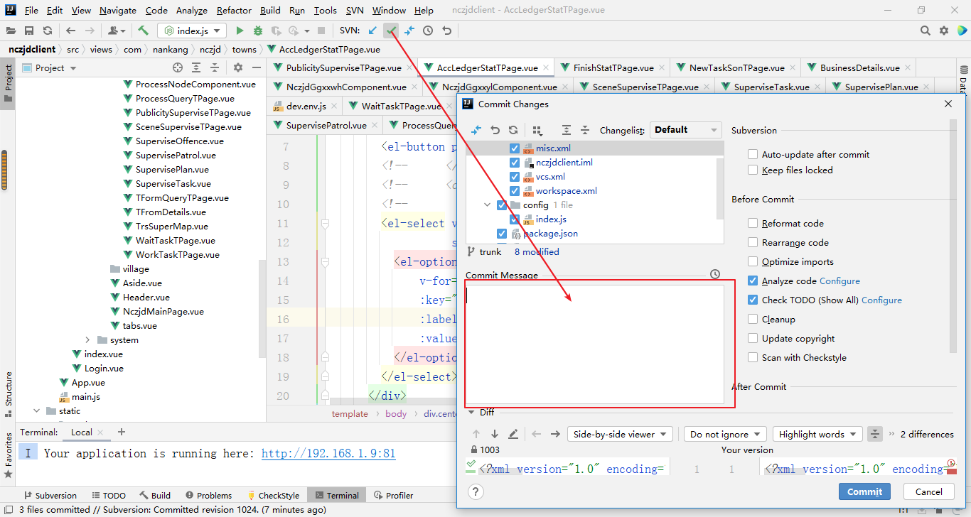The width and height of the screenshot is (971, 517).
Task: Open the Subversion tool window tab
Action: pyautogui.click(x=50, y=495)
